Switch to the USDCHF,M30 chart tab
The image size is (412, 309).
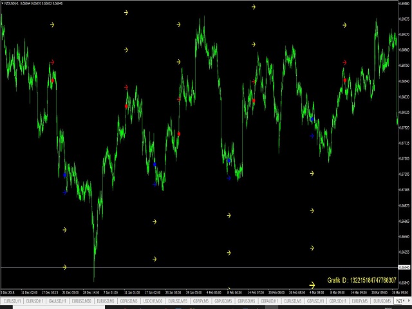tap(154, 301)
